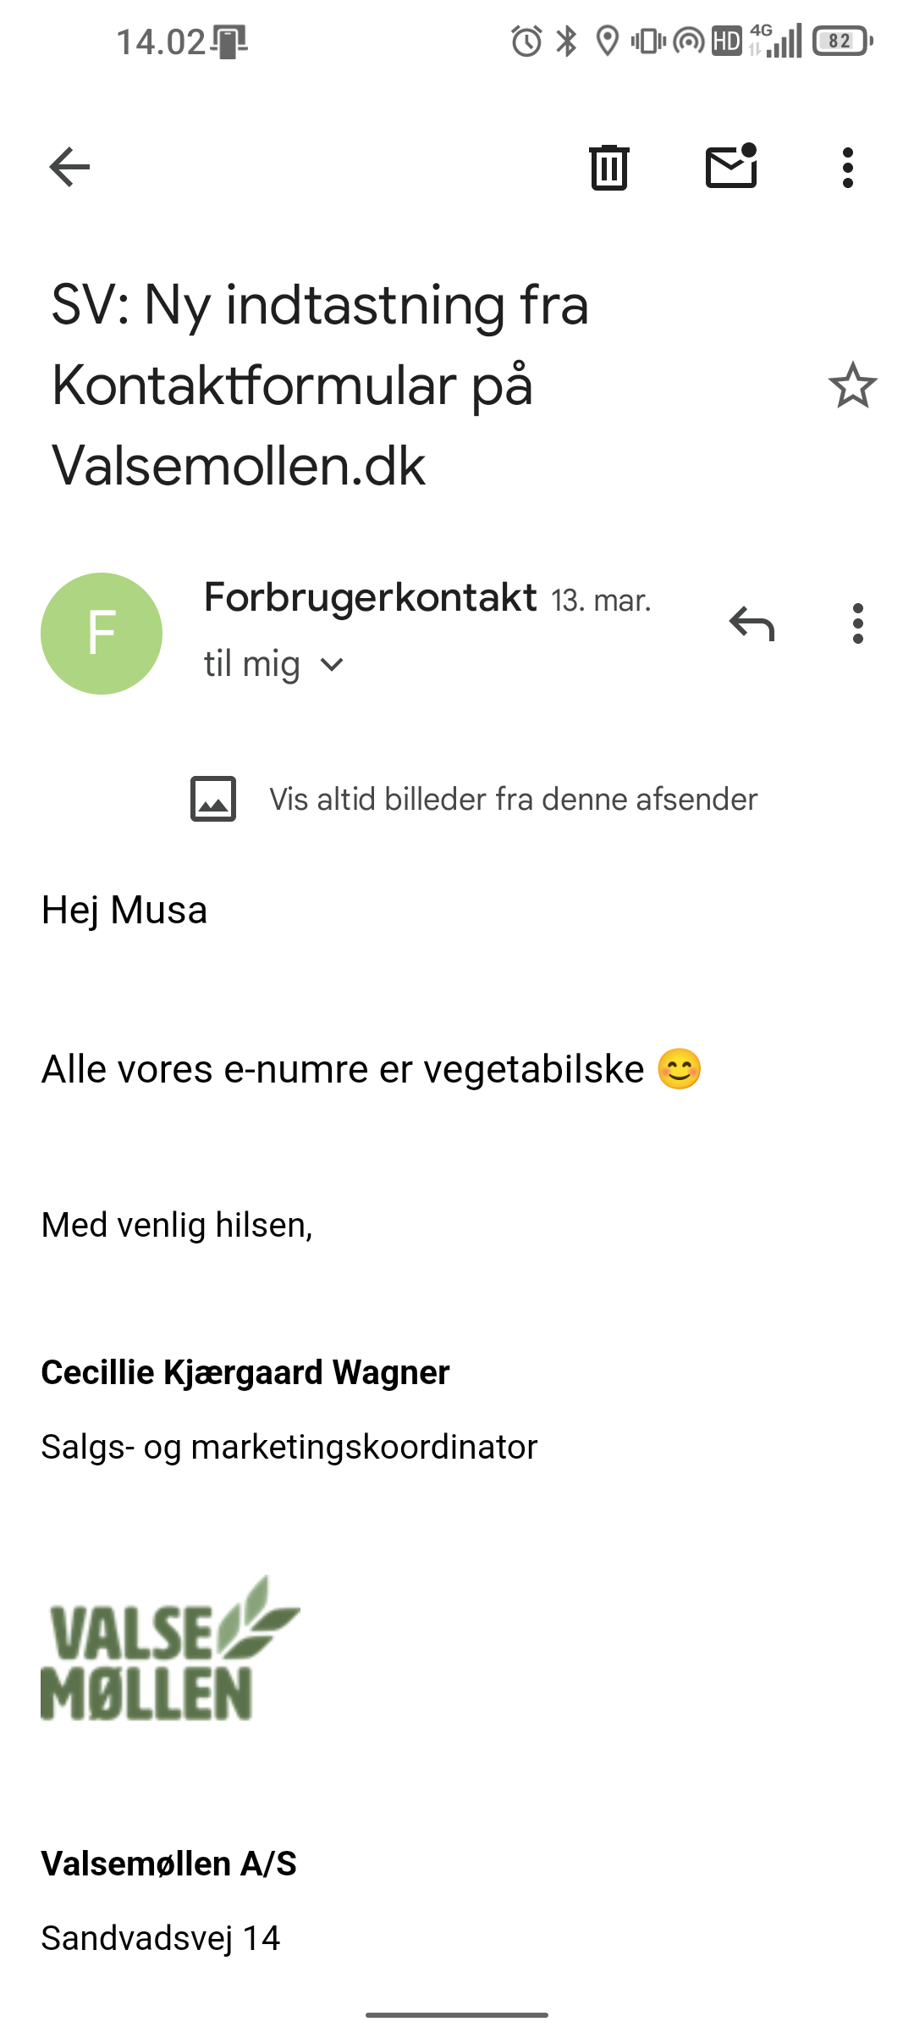Open message options next to reply
Screen dimensions: 914x2033
coord(857,624)
